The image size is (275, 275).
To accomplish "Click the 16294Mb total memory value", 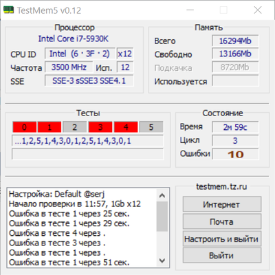I will click(x=235, y=41).
